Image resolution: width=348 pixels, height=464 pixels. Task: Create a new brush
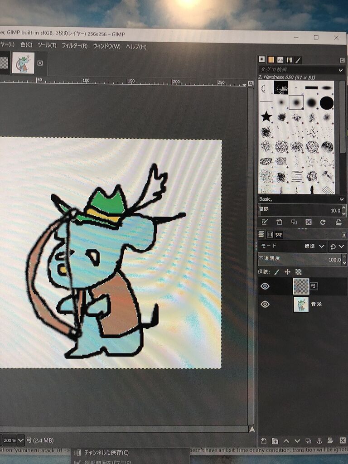[279, 222]
